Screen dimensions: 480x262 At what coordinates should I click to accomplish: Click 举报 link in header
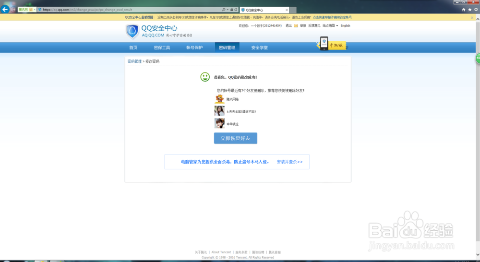303,26
